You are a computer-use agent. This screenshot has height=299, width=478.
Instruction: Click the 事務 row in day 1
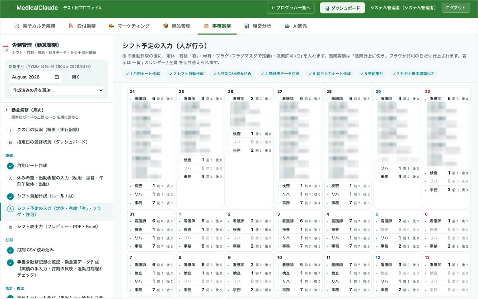200,246
